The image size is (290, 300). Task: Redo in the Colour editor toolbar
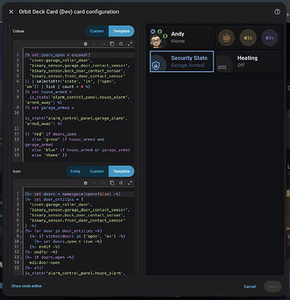[103, 44]
